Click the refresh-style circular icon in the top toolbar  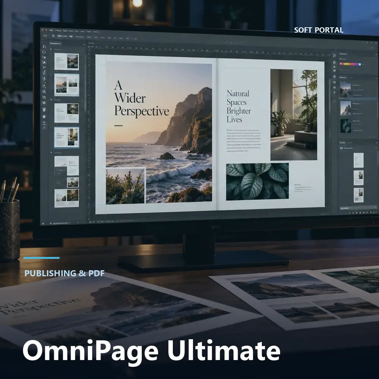[x=53, y=36]
